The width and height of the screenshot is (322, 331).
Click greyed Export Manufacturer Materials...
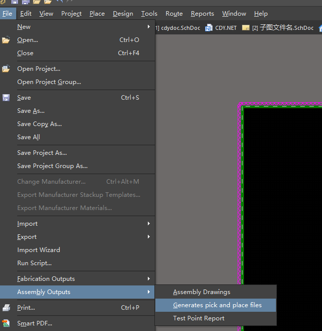[x=77, y=208]
